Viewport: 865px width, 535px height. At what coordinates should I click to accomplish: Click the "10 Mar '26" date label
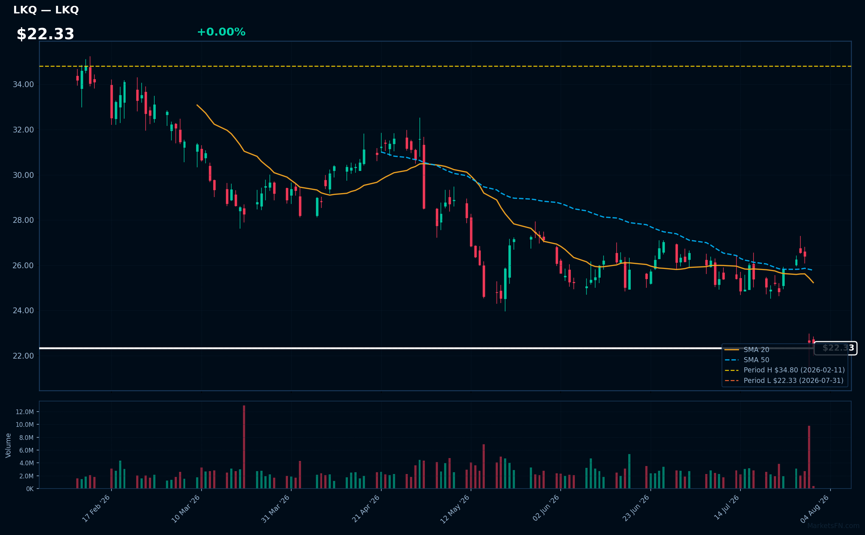click(186, 509)
